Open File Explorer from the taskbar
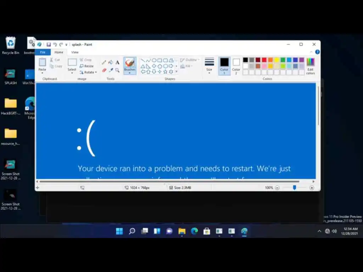 pyautogui.click(x=182, y=231)
